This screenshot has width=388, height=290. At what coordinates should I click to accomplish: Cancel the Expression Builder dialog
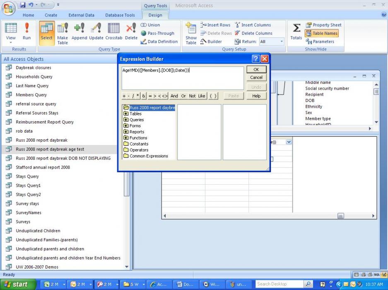(256, 78)
